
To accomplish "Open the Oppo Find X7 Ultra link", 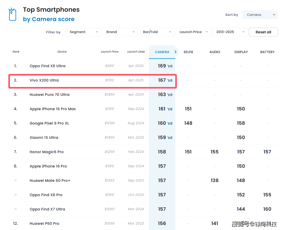I will 47,209.
